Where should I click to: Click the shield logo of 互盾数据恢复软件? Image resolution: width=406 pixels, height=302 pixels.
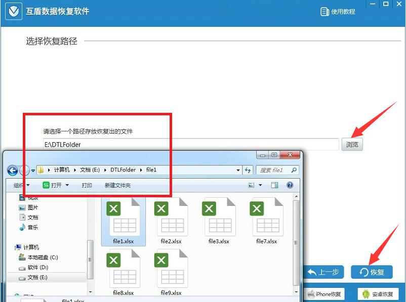point(14,11)
